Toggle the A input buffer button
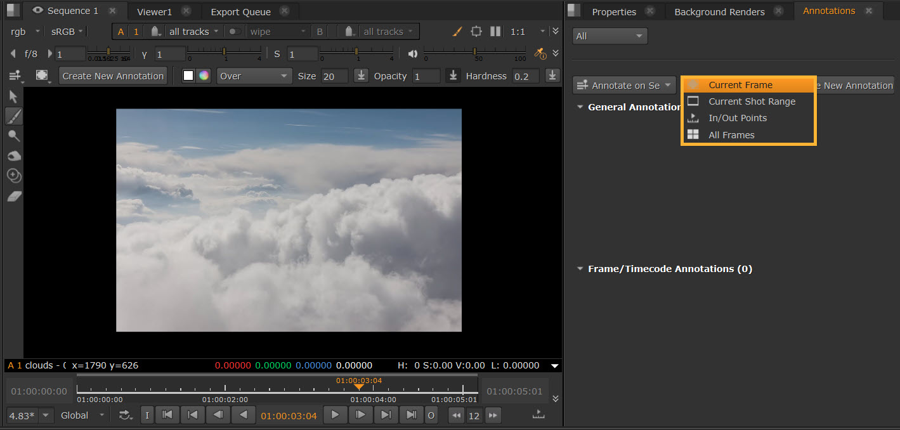The height and width of the screenshot is (430, 900). [x=121, y=31]
